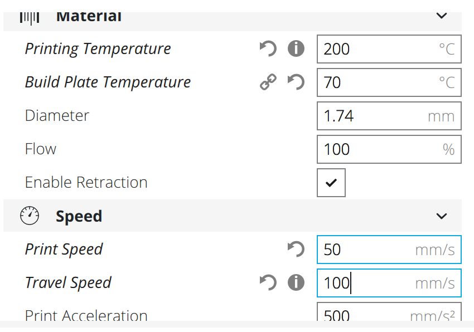Click the Speed gauge icon
Screen dimensions: 474x332
[x=30, y=216]
